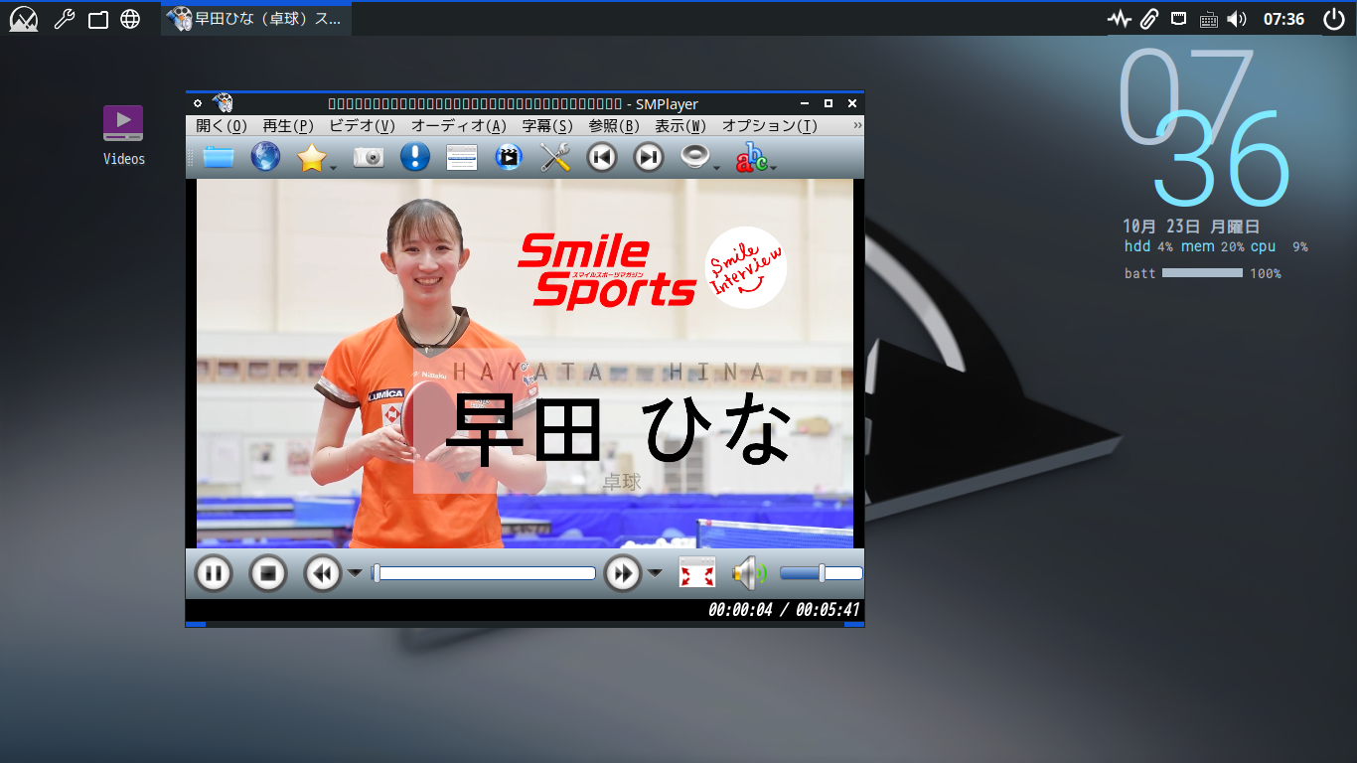Show hidden menu items via the » chevron
This screenshot has width=1357, height=763.
click(x=857, y=125)
